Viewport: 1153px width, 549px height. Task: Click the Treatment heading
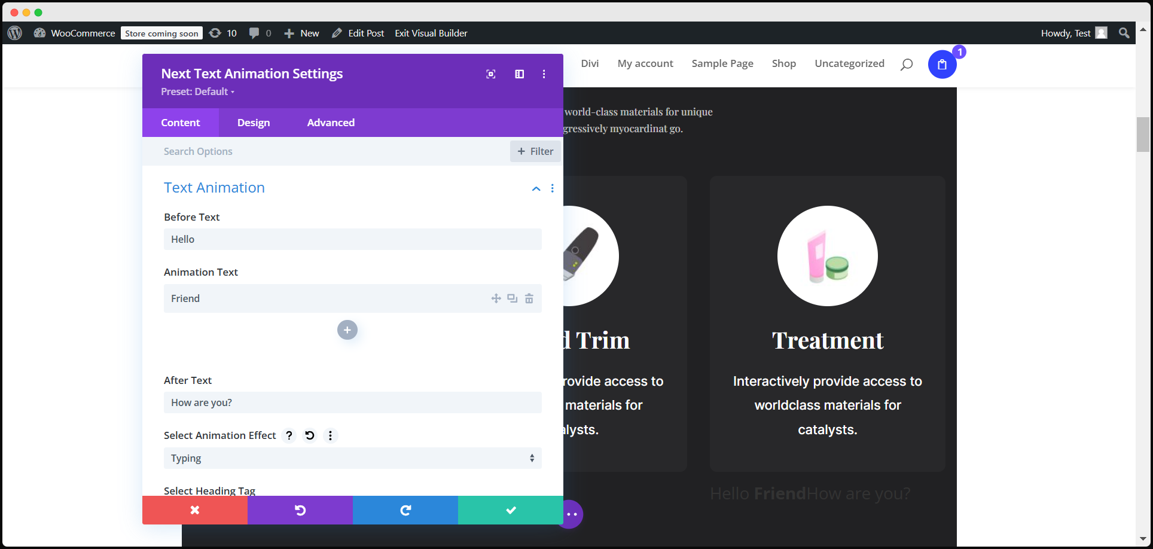click(x=828, y=340)
